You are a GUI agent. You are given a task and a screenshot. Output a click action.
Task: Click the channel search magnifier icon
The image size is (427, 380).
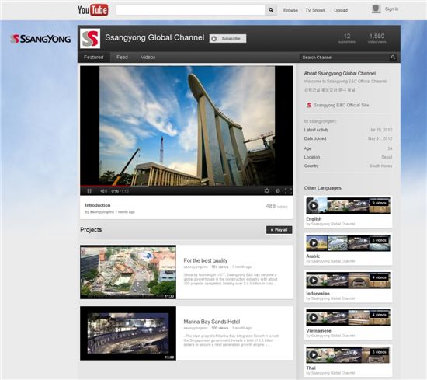[393, 58]
